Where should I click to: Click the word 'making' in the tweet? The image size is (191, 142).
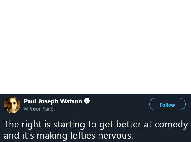click(x=52, y=136)
